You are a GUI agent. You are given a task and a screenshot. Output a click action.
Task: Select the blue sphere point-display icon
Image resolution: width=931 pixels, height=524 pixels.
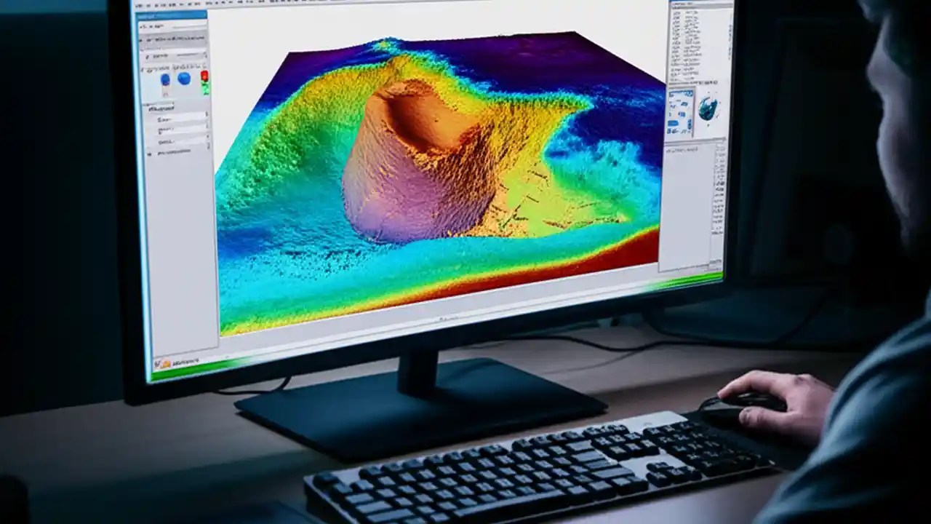click(x=164, y=79)
